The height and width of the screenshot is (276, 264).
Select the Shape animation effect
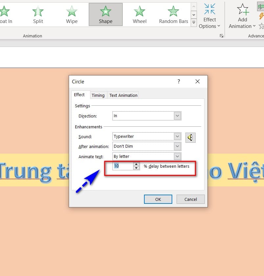[105, 14]
